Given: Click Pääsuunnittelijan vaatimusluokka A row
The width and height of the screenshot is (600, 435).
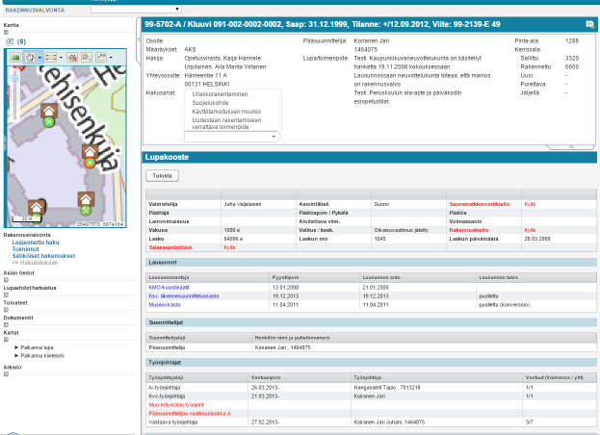Looking at the screenshot, I should [x=190, y=414].
